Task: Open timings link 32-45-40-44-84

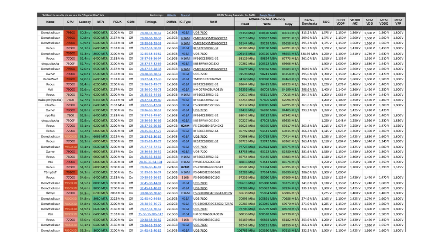Action: [151, 198]
